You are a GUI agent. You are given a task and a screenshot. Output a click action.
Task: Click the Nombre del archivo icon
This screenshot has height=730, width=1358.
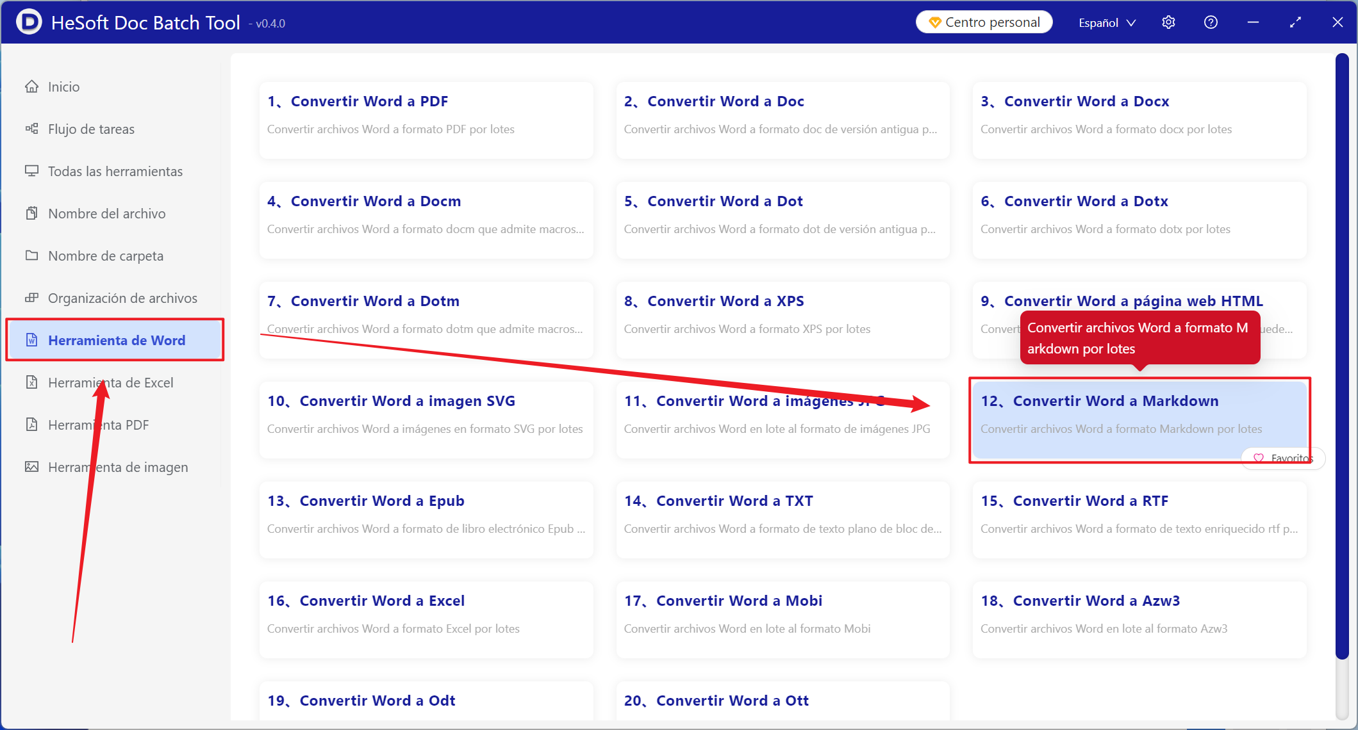tap(31, 213)
